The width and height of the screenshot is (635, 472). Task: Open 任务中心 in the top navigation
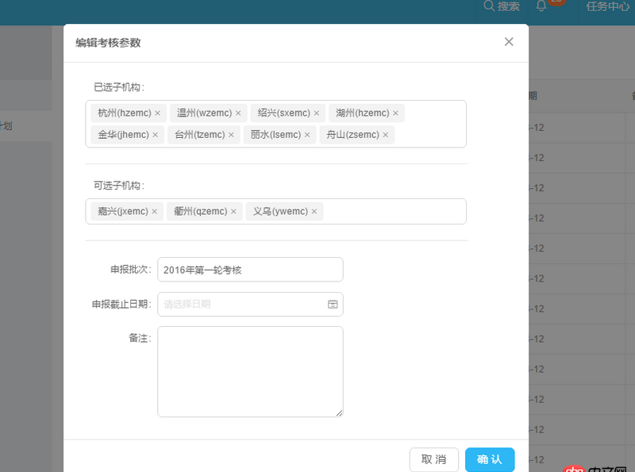coord(605,8)
